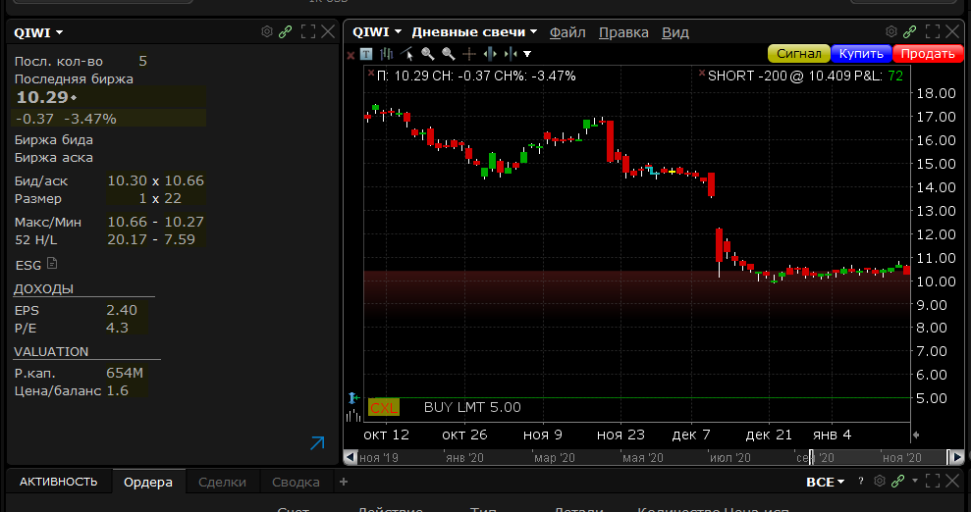971x512 pixels.
Task: Click the Activity panel help question mark
Action: click(x=861, y=481)
